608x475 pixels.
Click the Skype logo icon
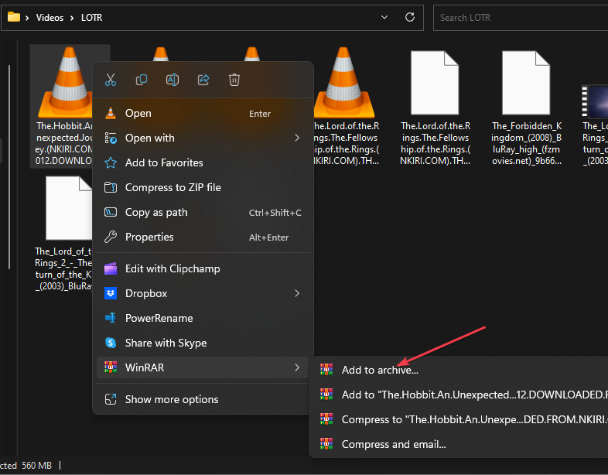[111, 343]
